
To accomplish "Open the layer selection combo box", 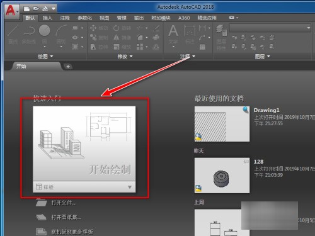I will pyautogui.click(x=270, y=28).
